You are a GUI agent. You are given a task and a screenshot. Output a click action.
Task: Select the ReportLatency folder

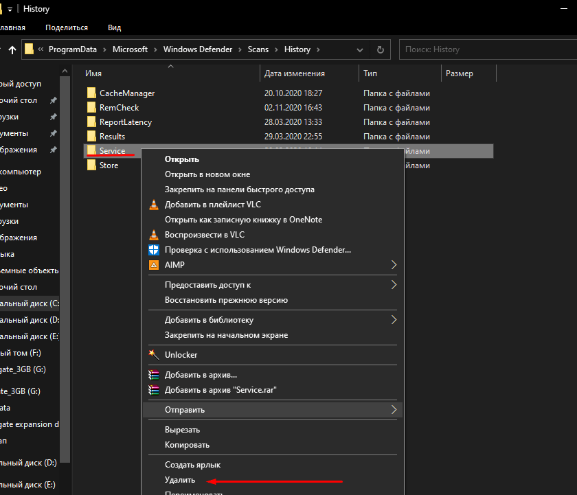(x=125, y=122)
